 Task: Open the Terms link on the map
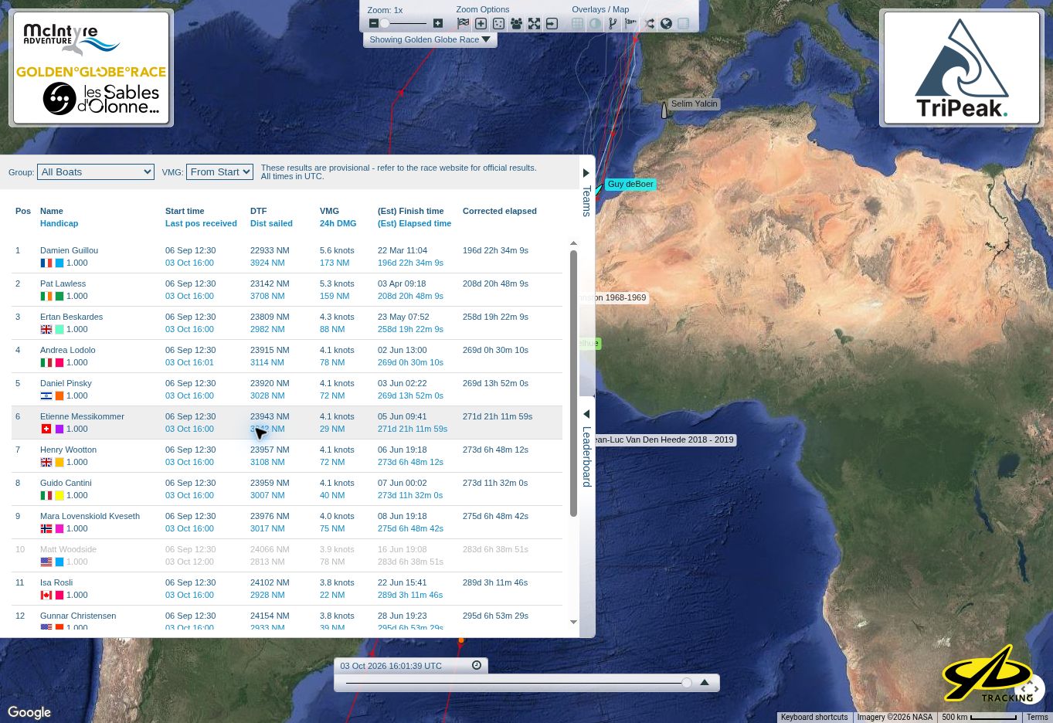[1037, 717]
